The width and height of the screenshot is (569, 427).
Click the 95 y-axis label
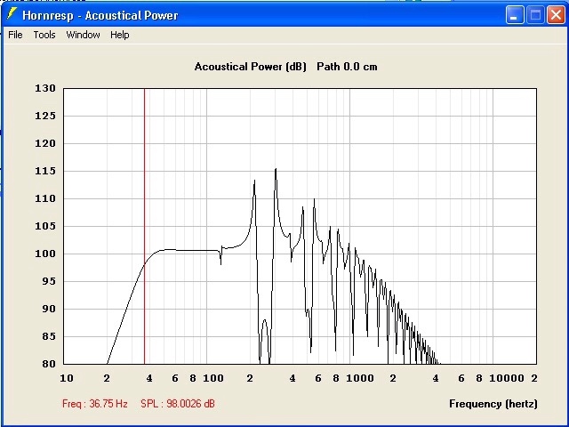[x=49, y=281]
